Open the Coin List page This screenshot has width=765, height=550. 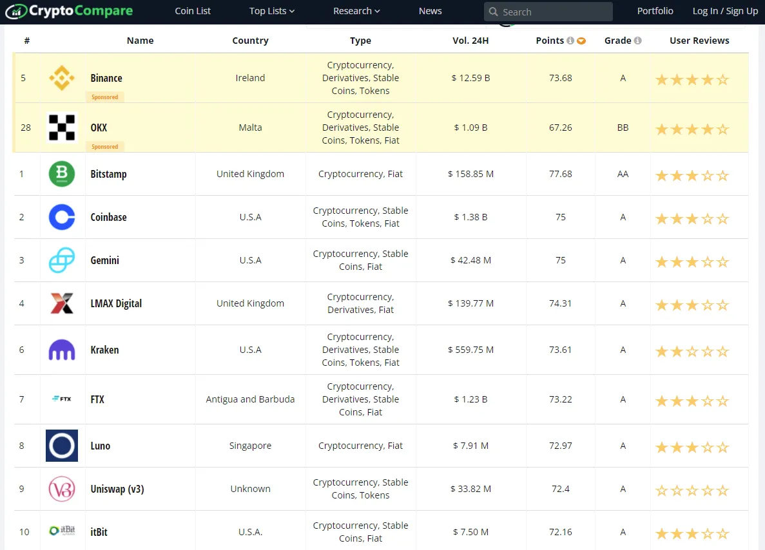193,11
